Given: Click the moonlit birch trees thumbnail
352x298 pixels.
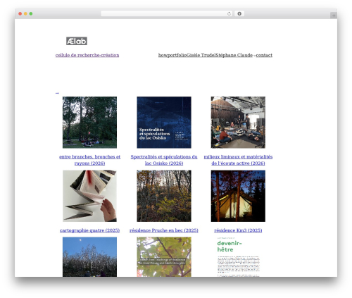Looking at the screenshot, I should tap(89, 257).
